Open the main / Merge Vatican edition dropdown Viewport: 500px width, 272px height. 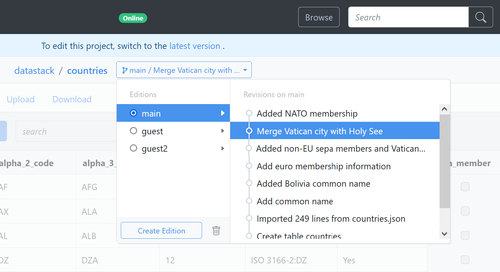[184, 70]
